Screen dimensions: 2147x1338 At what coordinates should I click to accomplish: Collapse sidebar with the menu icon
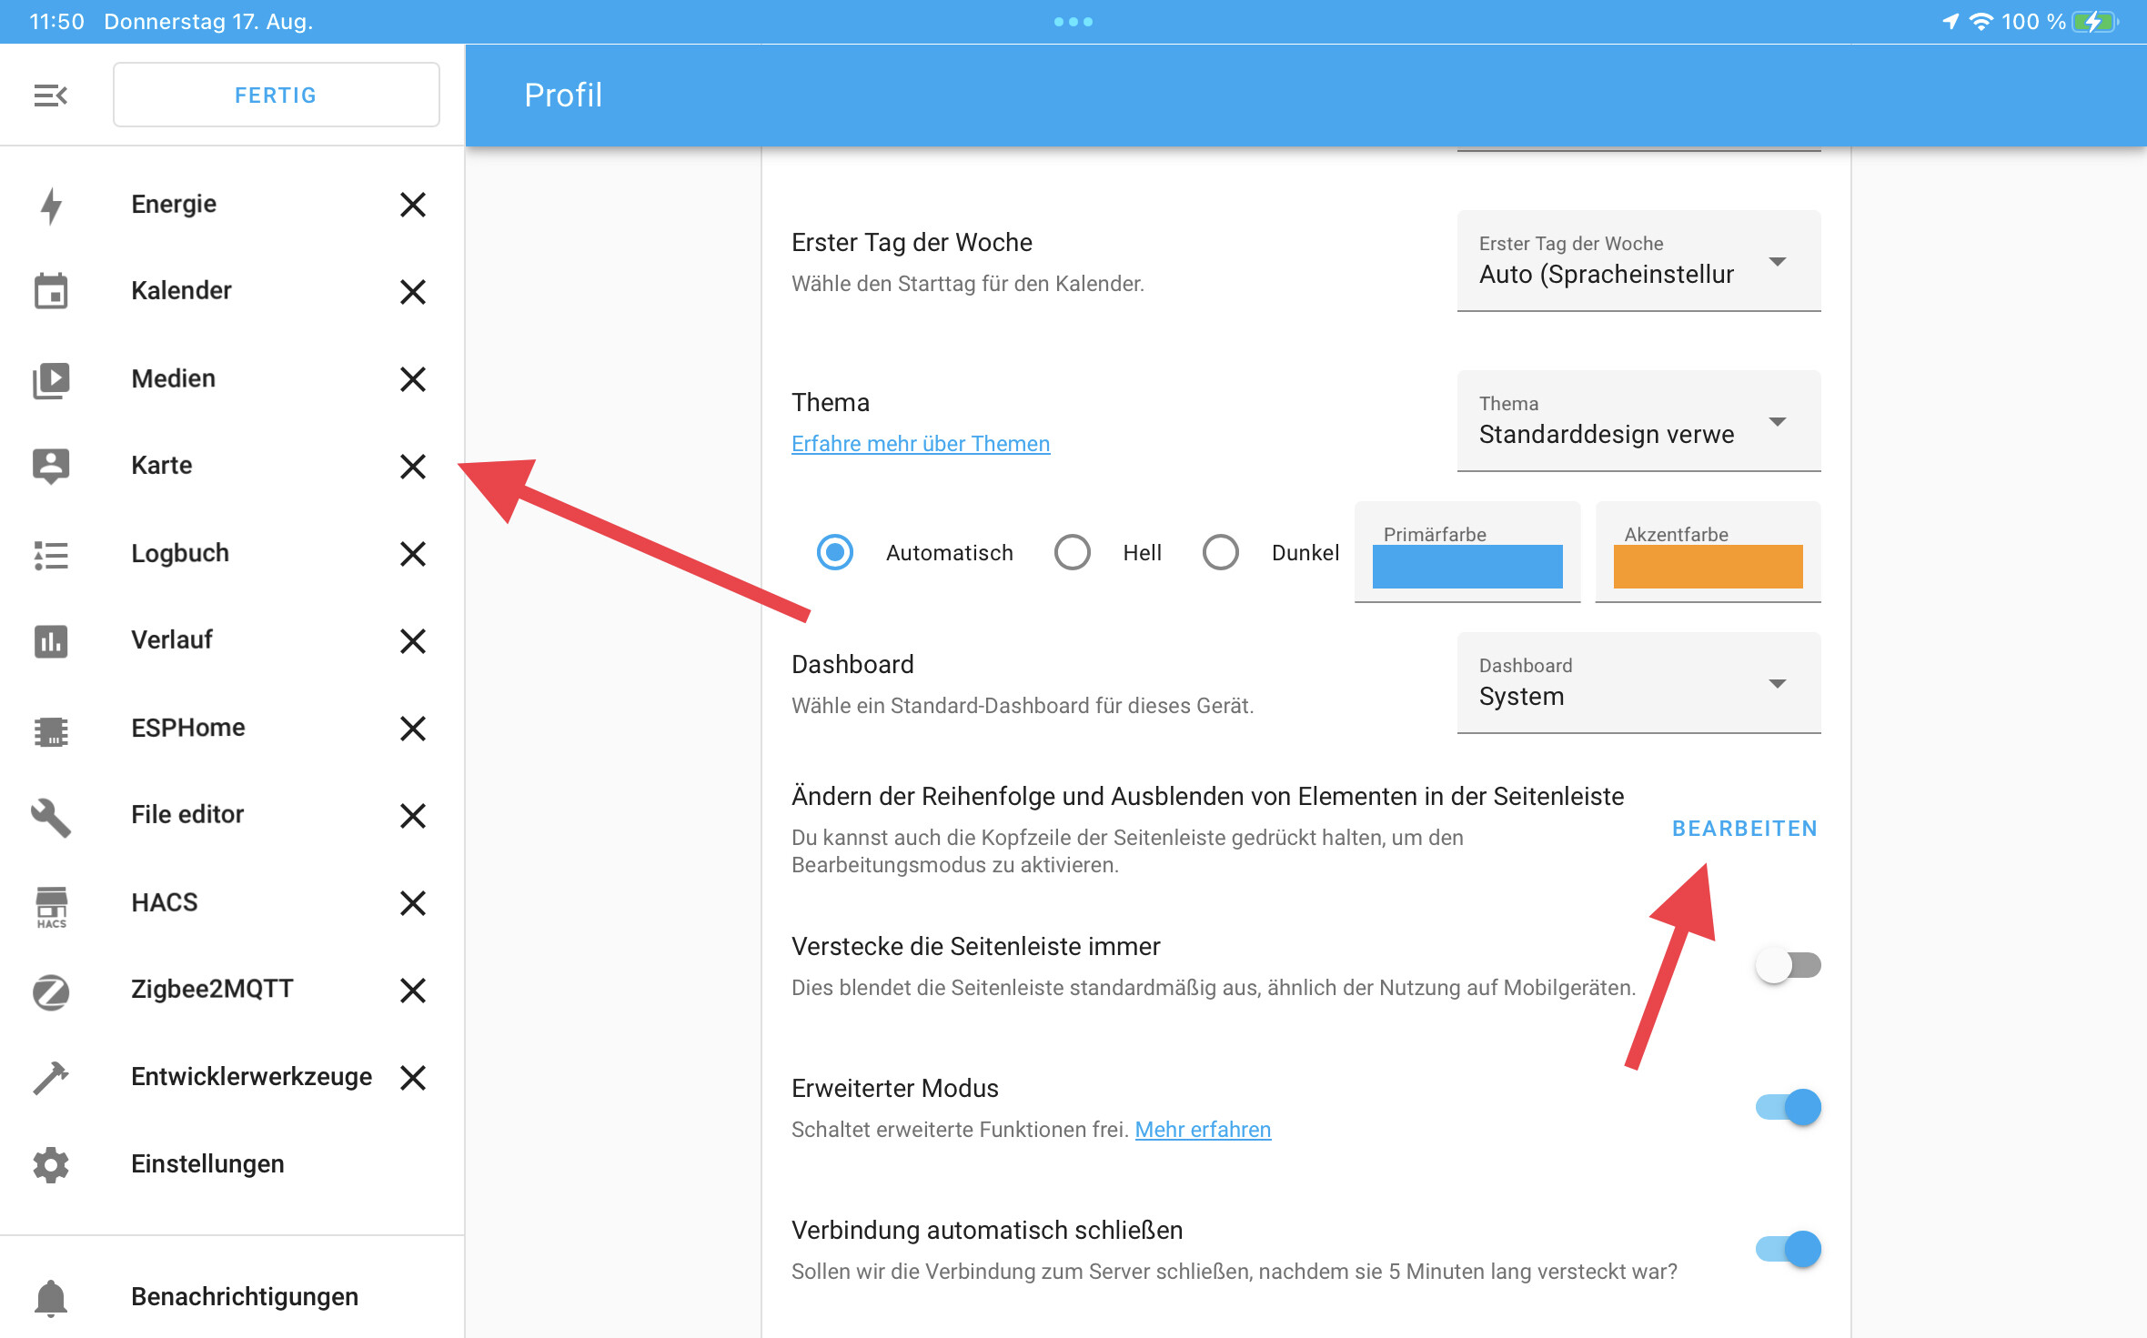click(x=51, y=95)
